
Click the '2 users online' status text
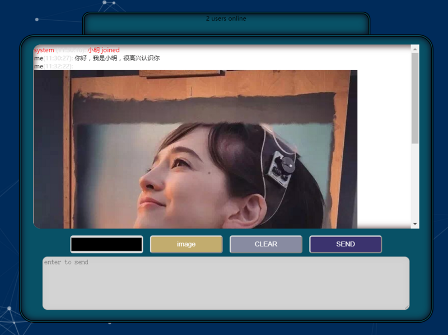coord(226,18)
